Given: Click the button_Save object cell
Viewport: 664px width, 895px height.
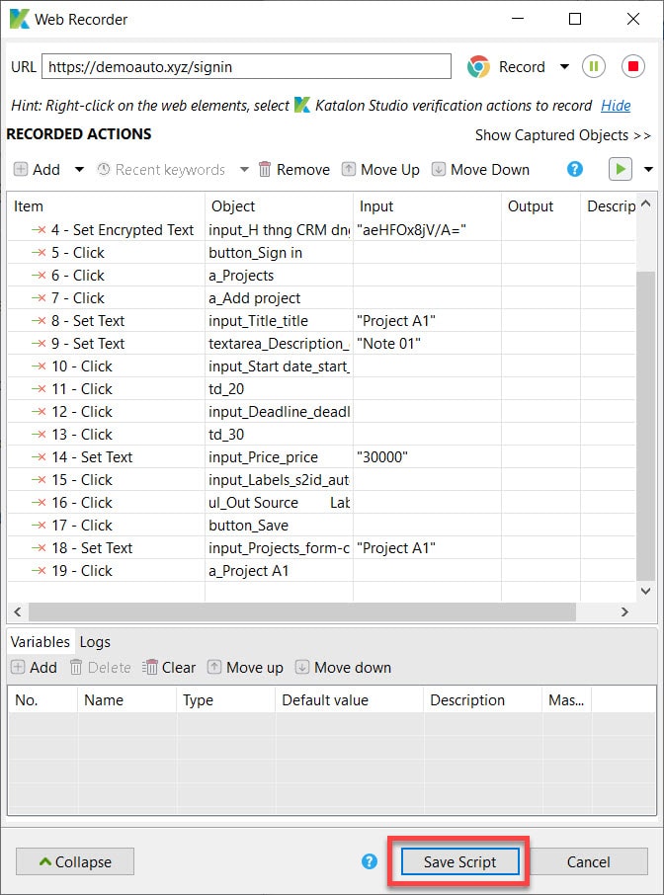Looking at the screenshot, I should click(279, 526).
